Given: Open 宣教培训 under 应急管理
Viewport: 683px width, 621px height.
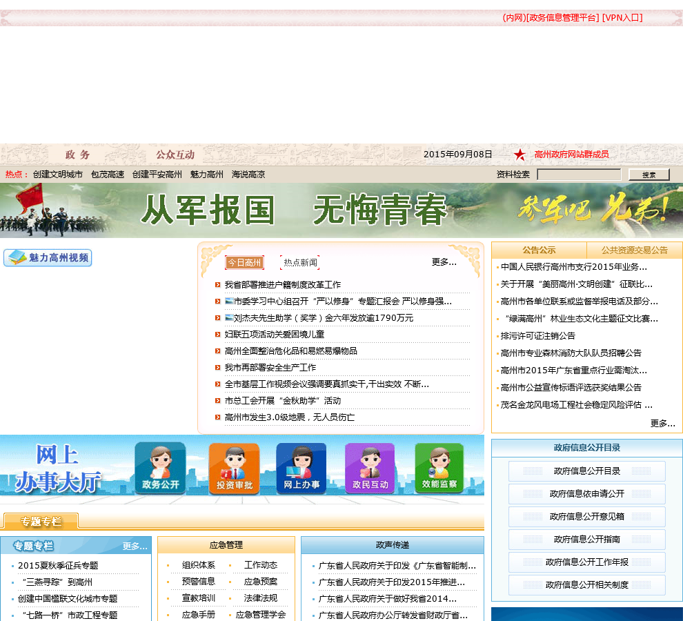Looking at the screenshot, I should click(198, 598).
